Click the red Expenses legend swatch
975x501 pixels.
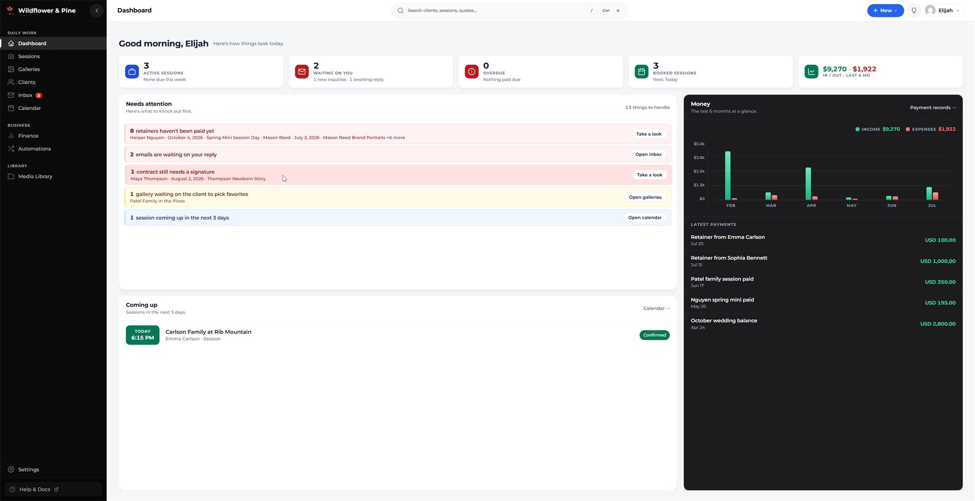pos(907,129)
